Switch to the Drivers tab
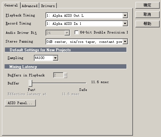Image resolution: width=161 pixels, height=137 pixels. 48,6
